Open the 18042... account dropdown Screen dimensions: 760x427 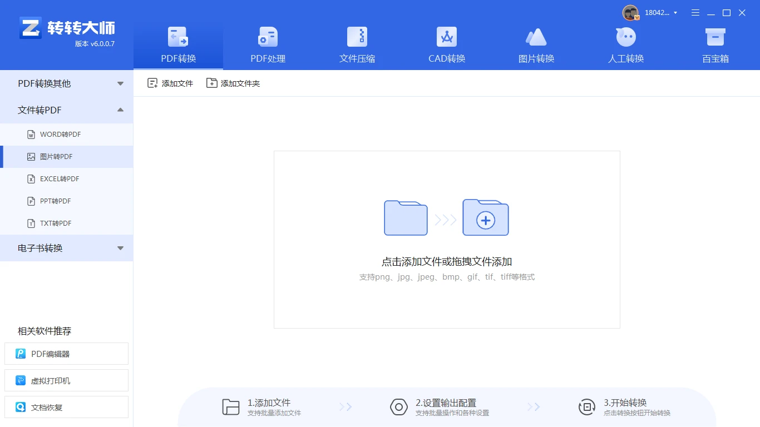coord(657,12)
